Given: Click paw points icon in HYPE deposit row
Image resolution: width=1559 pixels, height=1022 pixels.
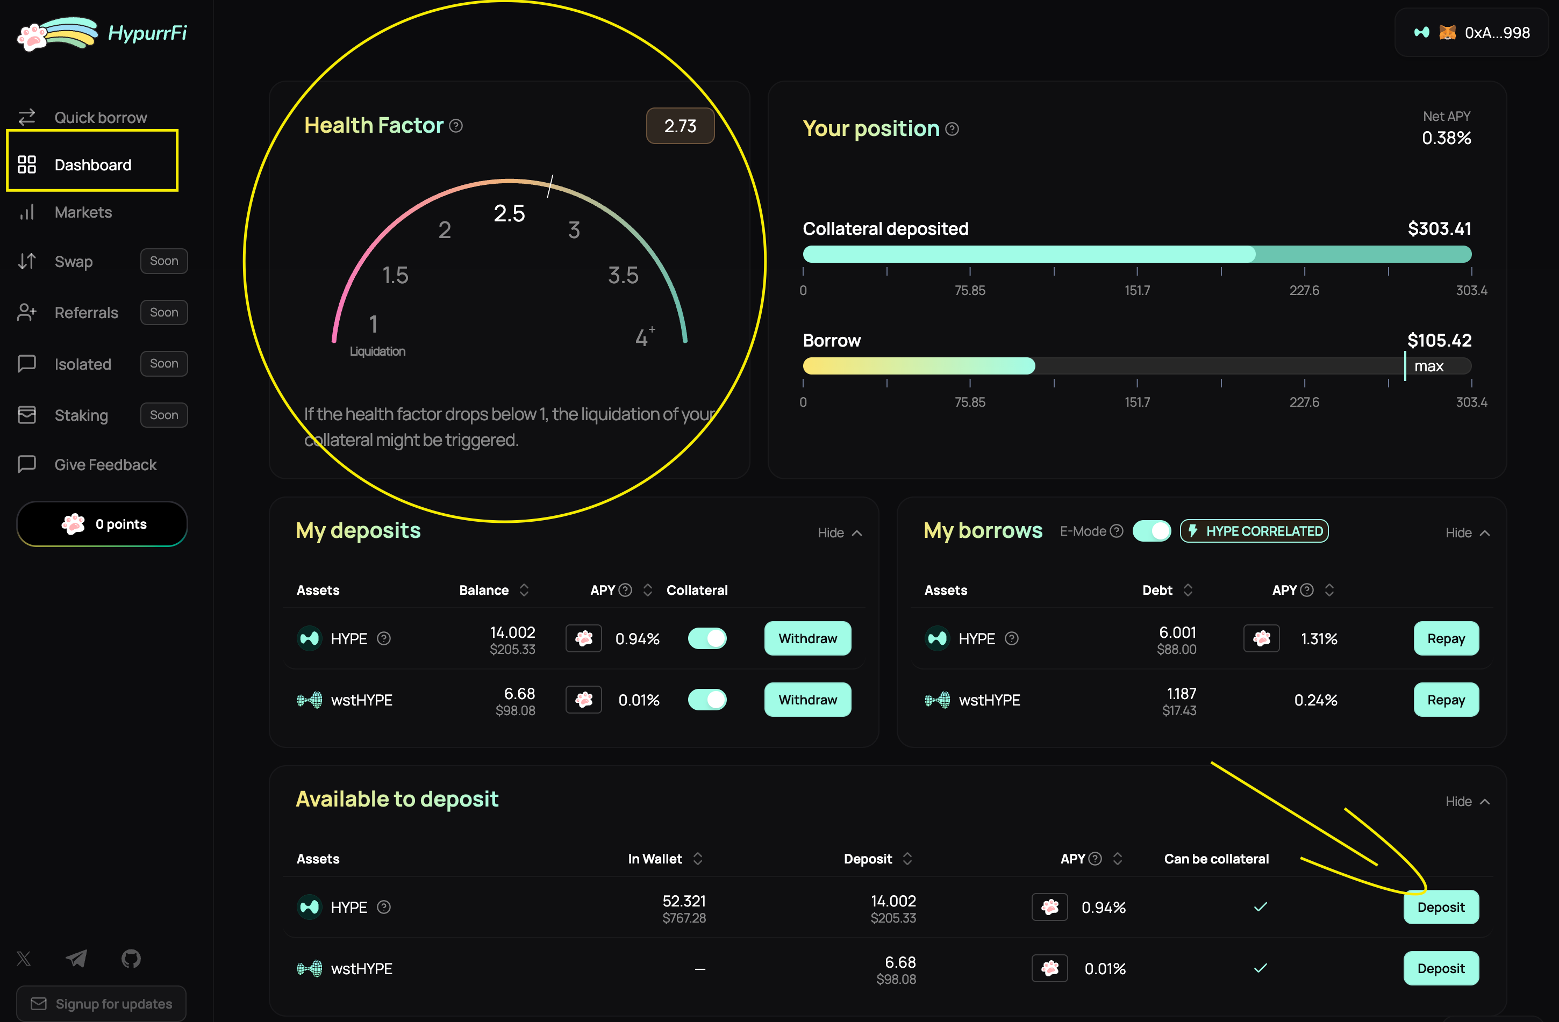Looking at the screenshot, I should [x=584, y=638].
